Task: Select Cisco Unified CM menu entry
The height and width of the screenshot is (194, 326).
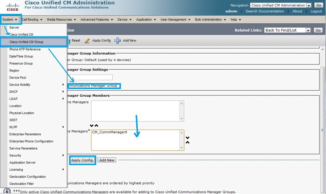Action: pos(21,34)
